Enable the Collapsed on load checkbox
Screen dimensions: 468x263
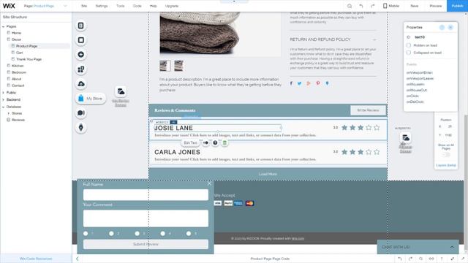pos(409,53)
